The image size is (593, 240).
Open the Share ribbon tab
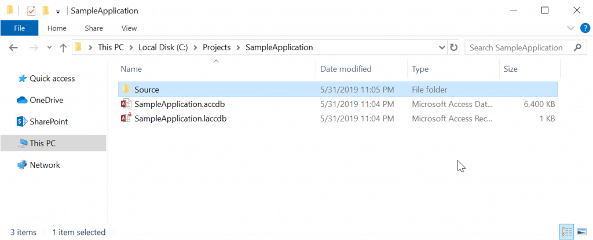94,28
